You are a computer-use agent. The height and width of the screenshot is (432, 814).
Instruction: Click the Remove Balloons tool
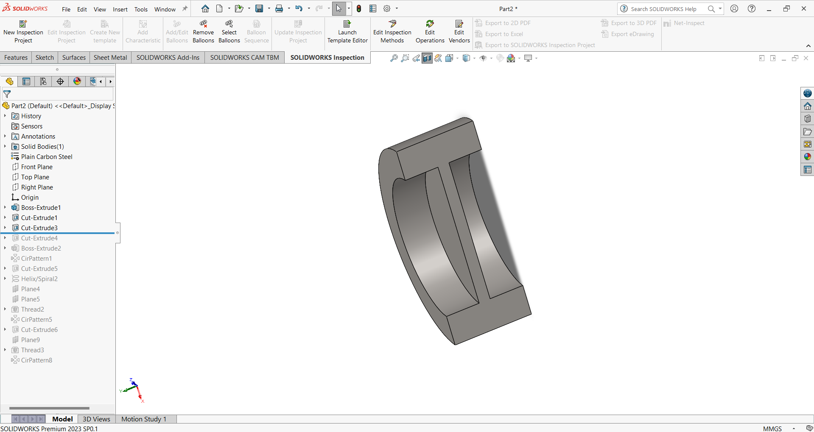click(x=203, y=24)
